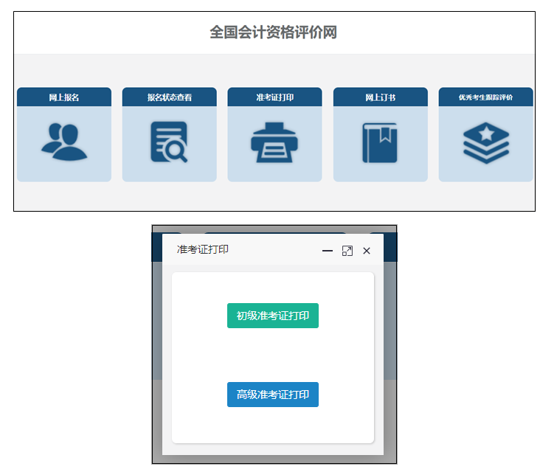Screen dimensions: 540x472
Task: Click the 高级准考证打印 blue button
Action: click(x=273, y=395)
